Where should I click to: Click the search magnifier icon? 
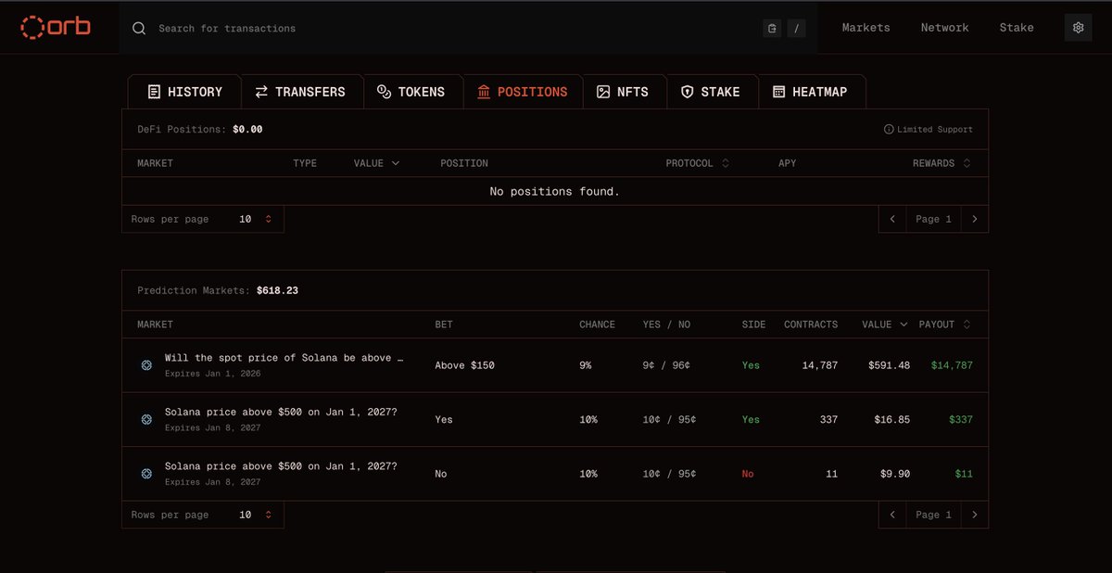click(139, 28)
